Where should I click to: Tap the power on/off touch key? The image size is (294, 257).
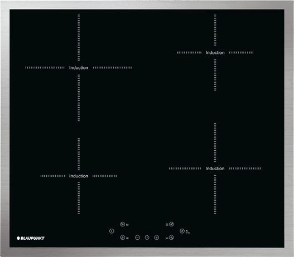pos(112,231)
